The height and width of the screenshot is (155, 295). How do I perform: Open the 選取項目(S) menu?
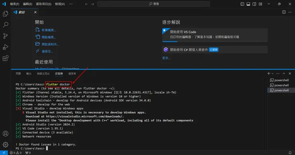tap(43, 4)
